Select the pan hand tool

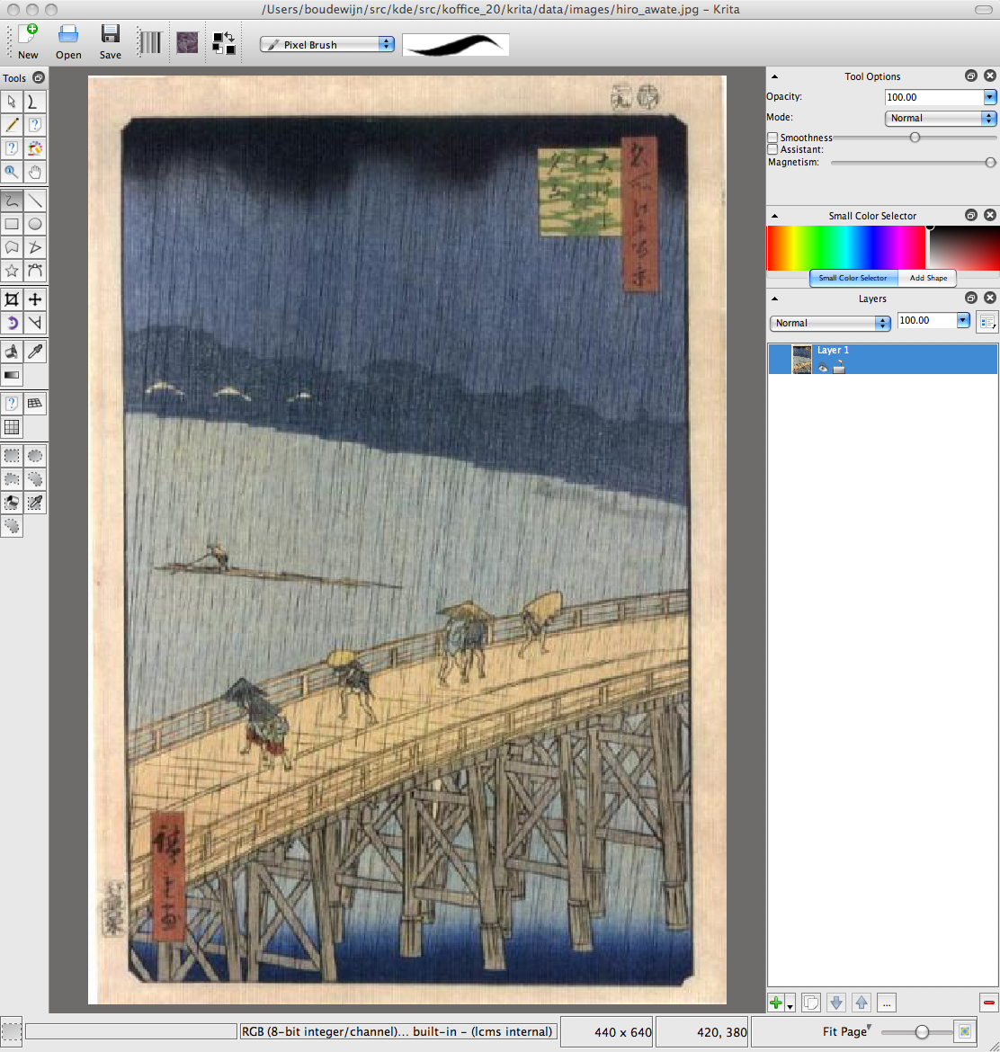pyautogui.click(x=34, y=172)
